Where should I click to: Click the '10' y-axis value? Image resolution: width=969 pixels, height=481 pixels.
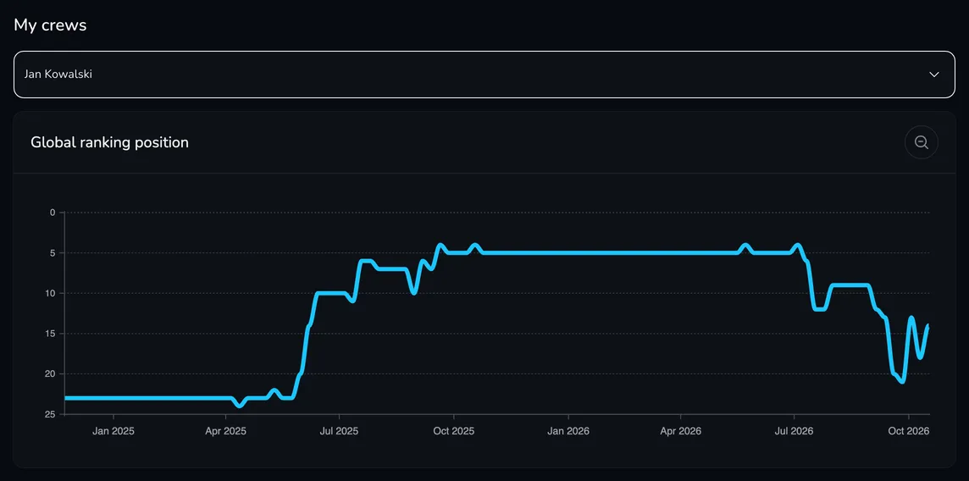click(x=51, y=293)
